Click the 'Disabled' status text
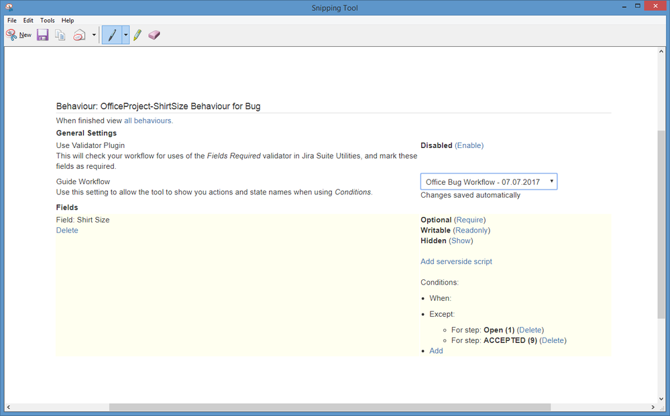 [436, 145]
